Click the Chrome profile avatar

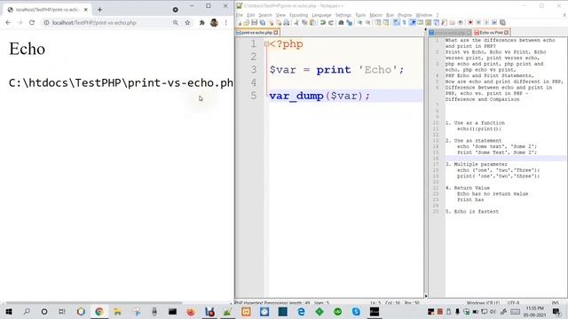coord(214,22)
